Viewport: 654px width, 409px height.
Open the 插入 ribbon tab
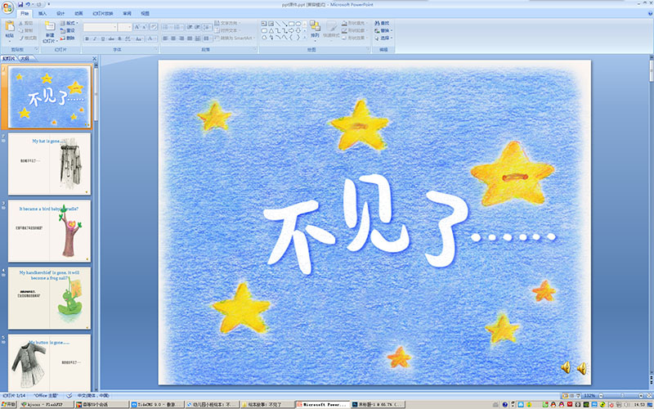pos(43,13)
